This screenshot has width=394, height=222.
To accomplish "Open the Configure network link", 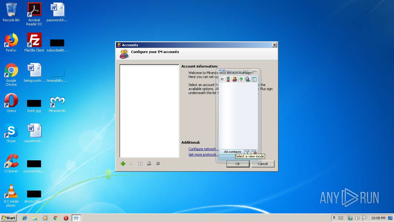I will [x=203, y=149].
